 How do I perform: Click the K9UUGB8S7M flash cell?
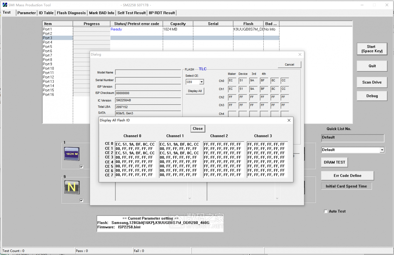click(248, 29)
